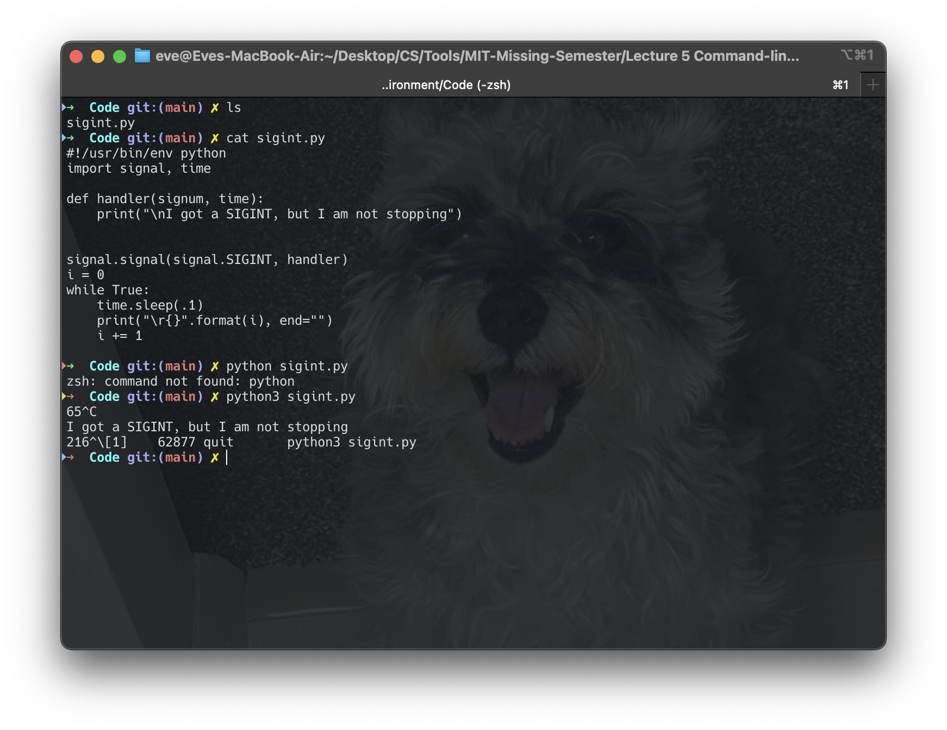Click the ✗ mark beside the python3 sigint.py prompt

click(214, 397)
